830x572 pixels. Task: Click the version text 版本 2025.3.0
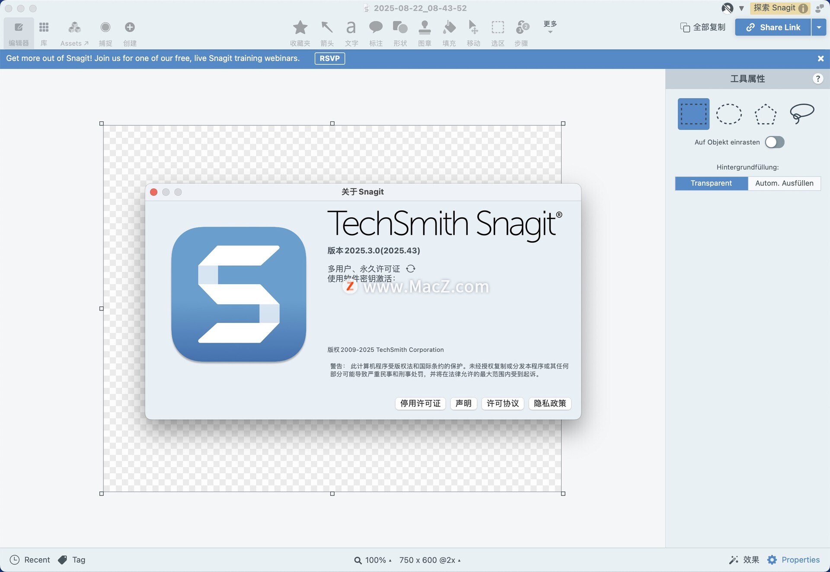[373, 251]
